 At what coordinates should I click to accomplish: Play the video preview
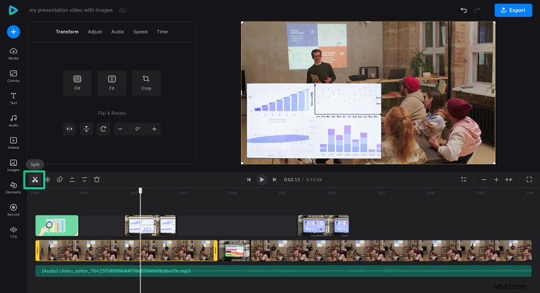point(261,179)
